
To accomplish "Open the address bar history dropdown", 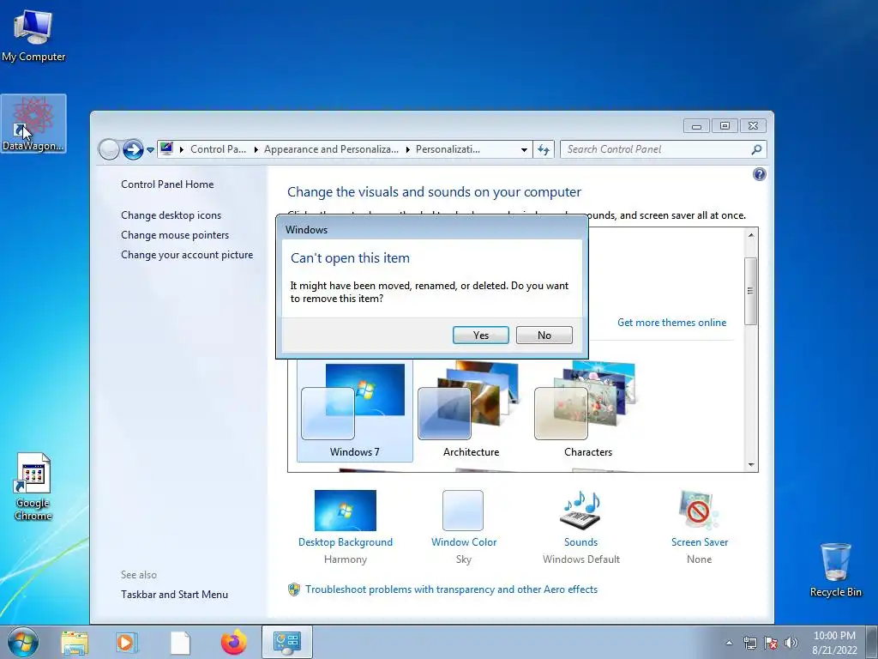I will (524, 149).
